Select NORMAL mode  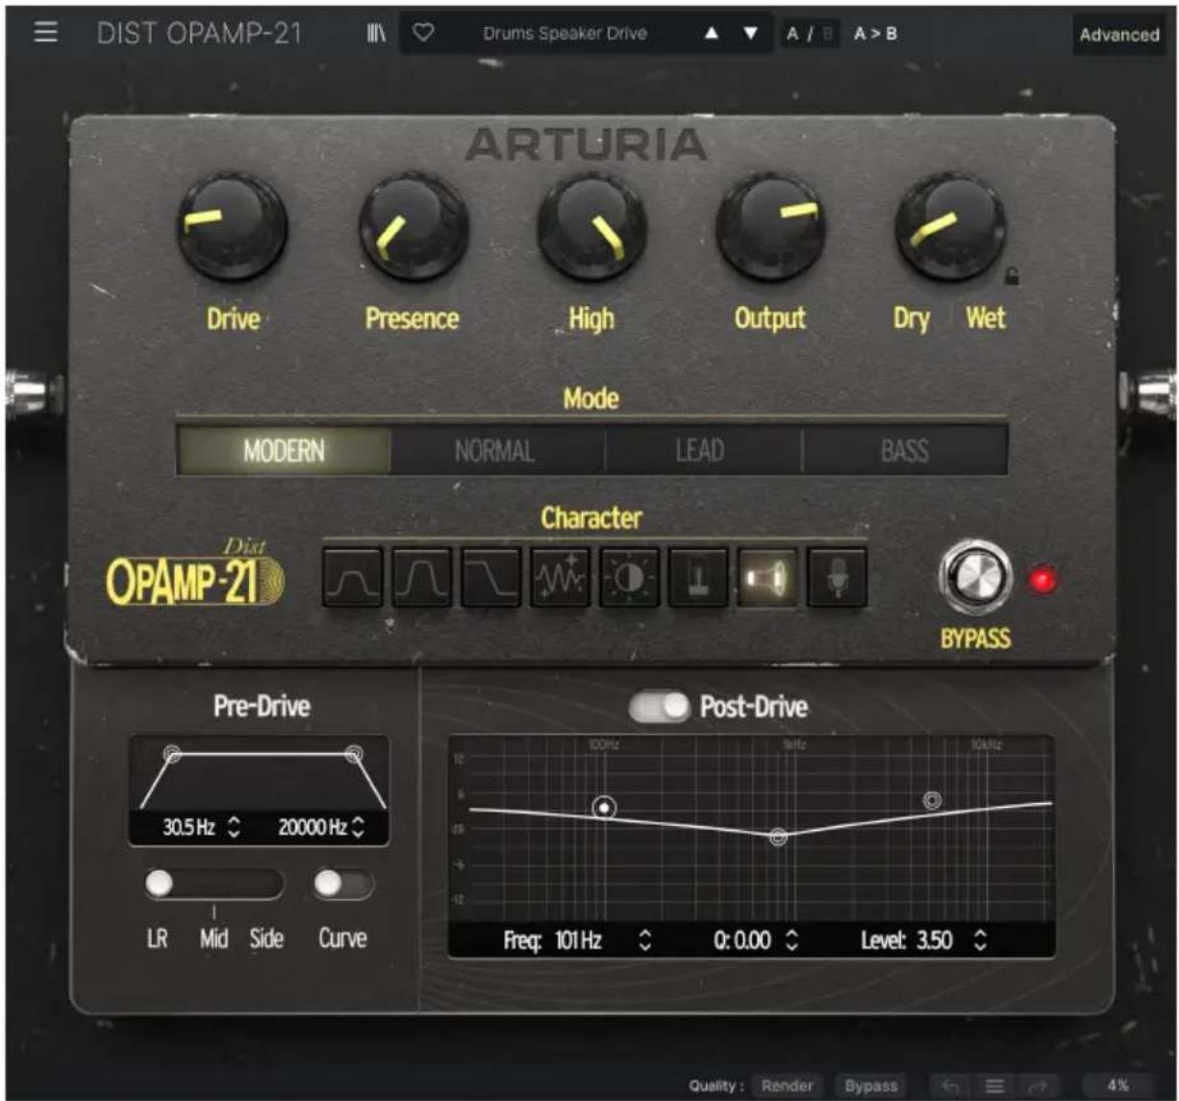click(496, 450)
